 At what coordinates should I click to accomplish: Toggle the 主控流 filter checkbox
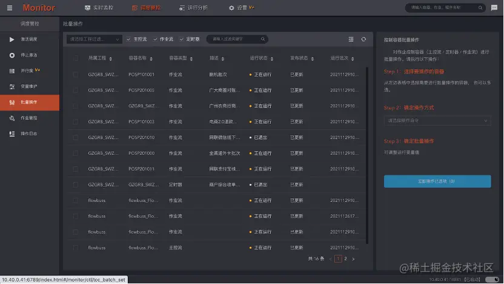click(128, 39)
